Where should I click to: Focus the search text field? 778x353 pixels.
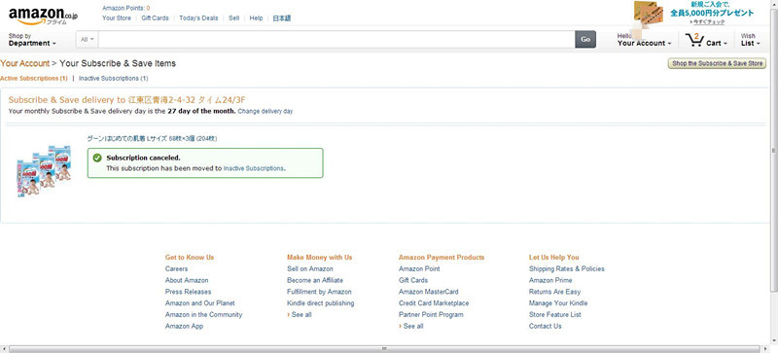[x=336, y=39]
